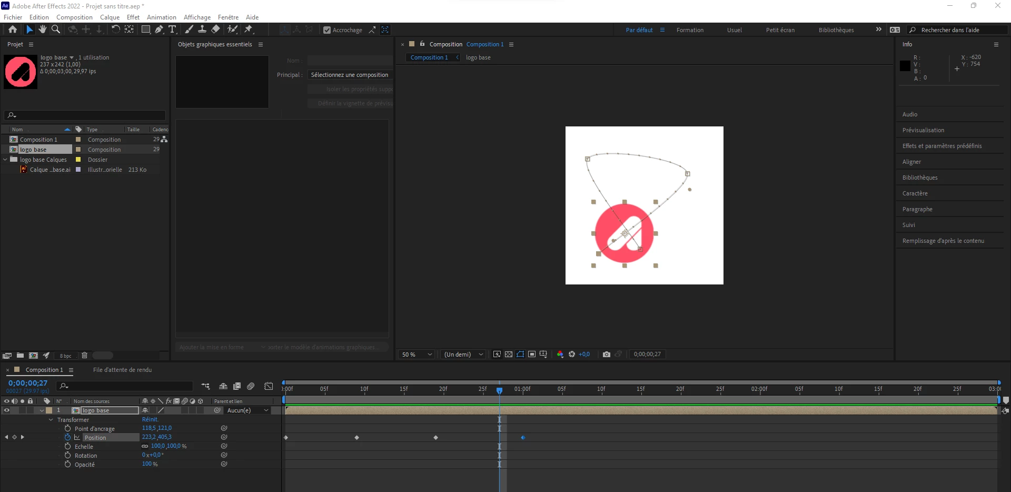Toggle the Echelle stopwatch
This screenshot has height=492, width=1011.
67,446
